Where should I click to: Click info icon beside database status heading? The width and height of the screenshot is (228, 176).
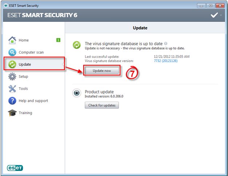(165, 43)
